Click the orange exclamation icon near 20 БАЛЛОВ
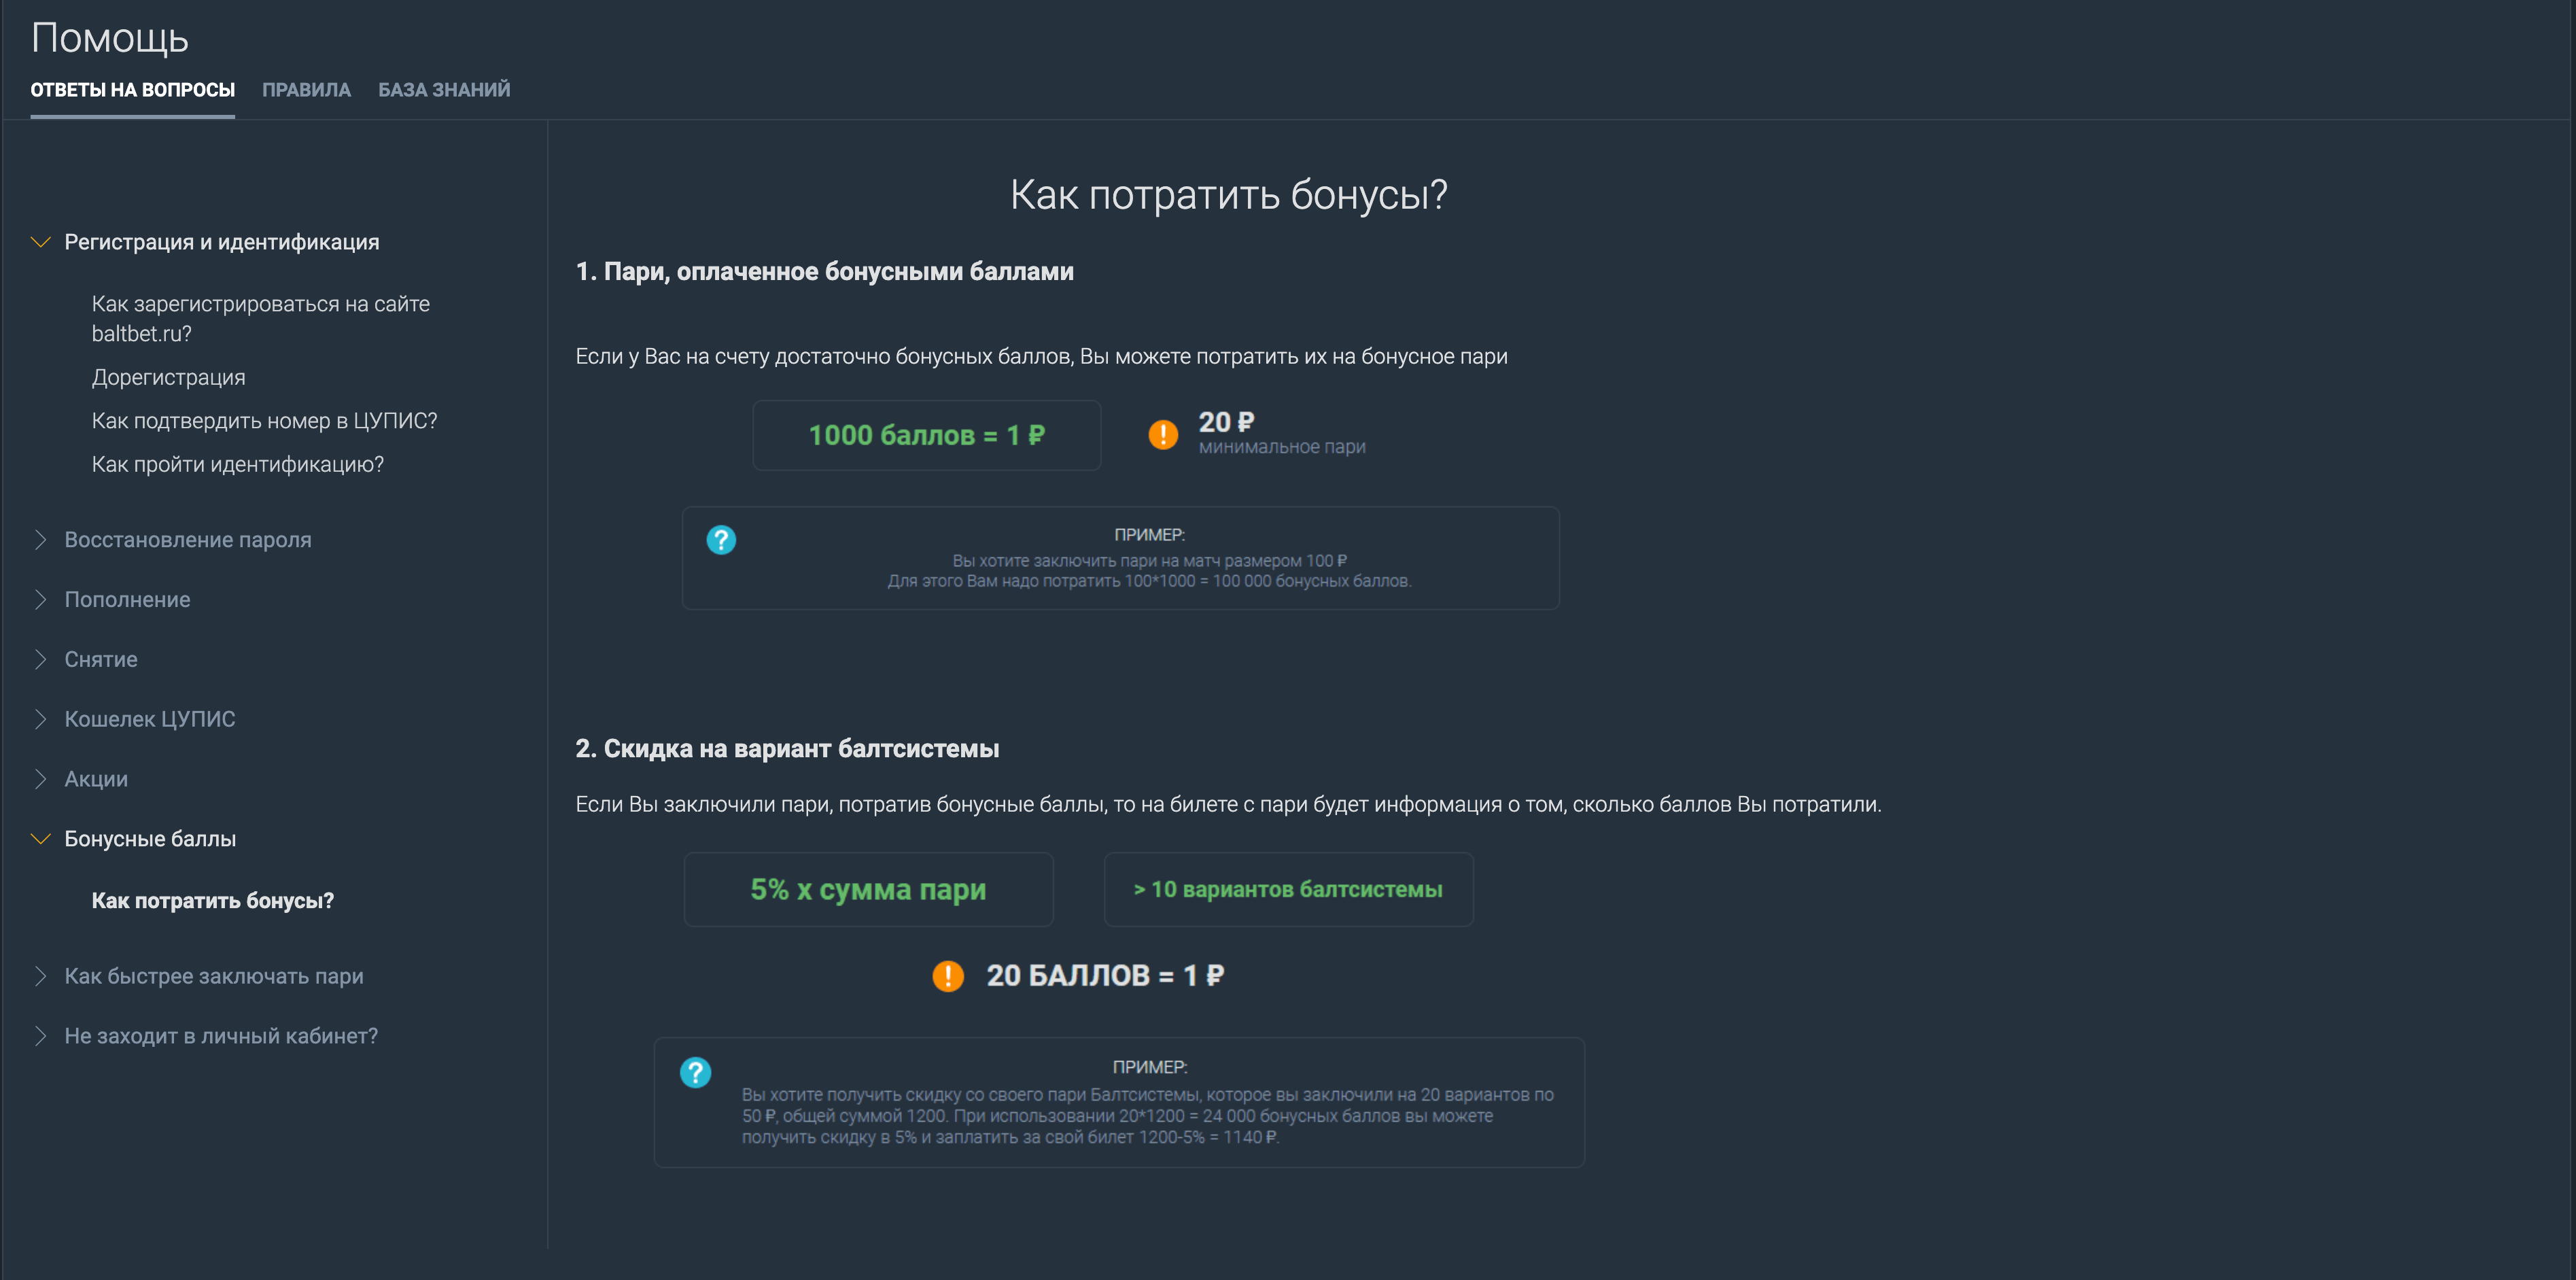The image size is (2576, 1280). (x=947, y=976)
